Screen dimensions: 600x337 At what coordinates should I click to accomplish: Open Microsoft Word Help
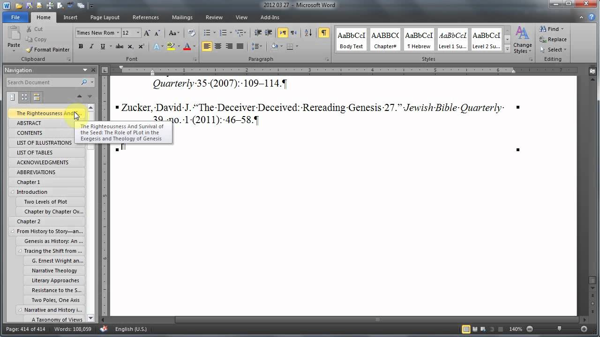coord(592,17)
